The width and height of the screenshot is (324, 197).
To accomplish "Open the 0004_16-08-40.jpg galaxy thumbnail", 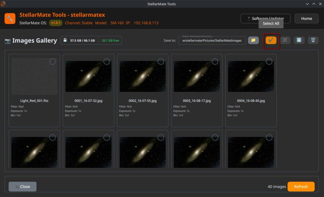I will click(x=251, y=76).
